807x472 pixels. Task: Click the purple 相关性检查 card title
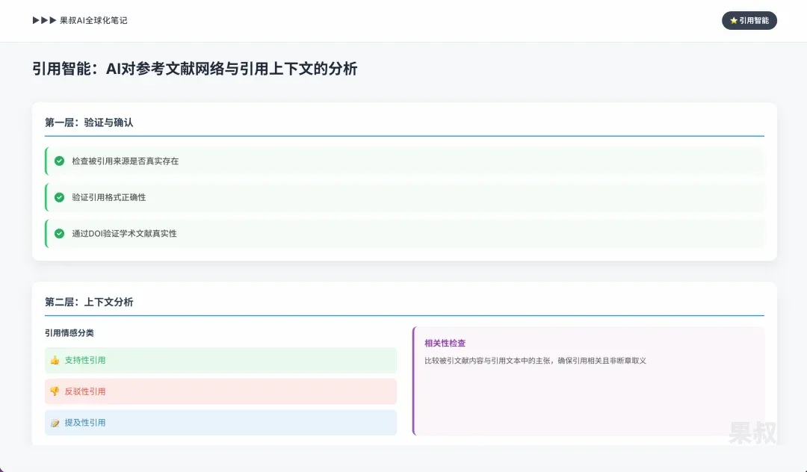[445, 343]
